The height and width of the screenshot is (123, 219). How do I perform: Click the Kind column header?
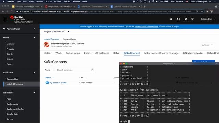[x=81, y=78]
